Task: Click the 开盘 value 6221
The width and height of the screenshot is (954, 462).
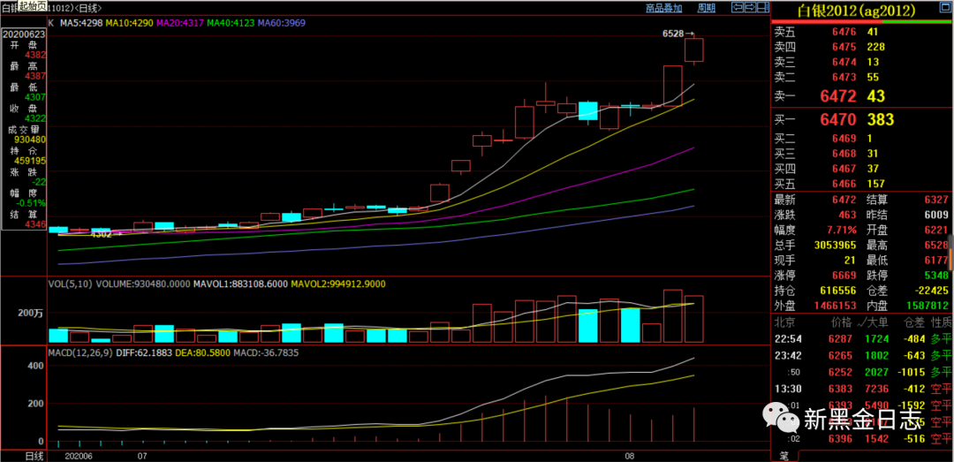Action: tap(936, 230)
